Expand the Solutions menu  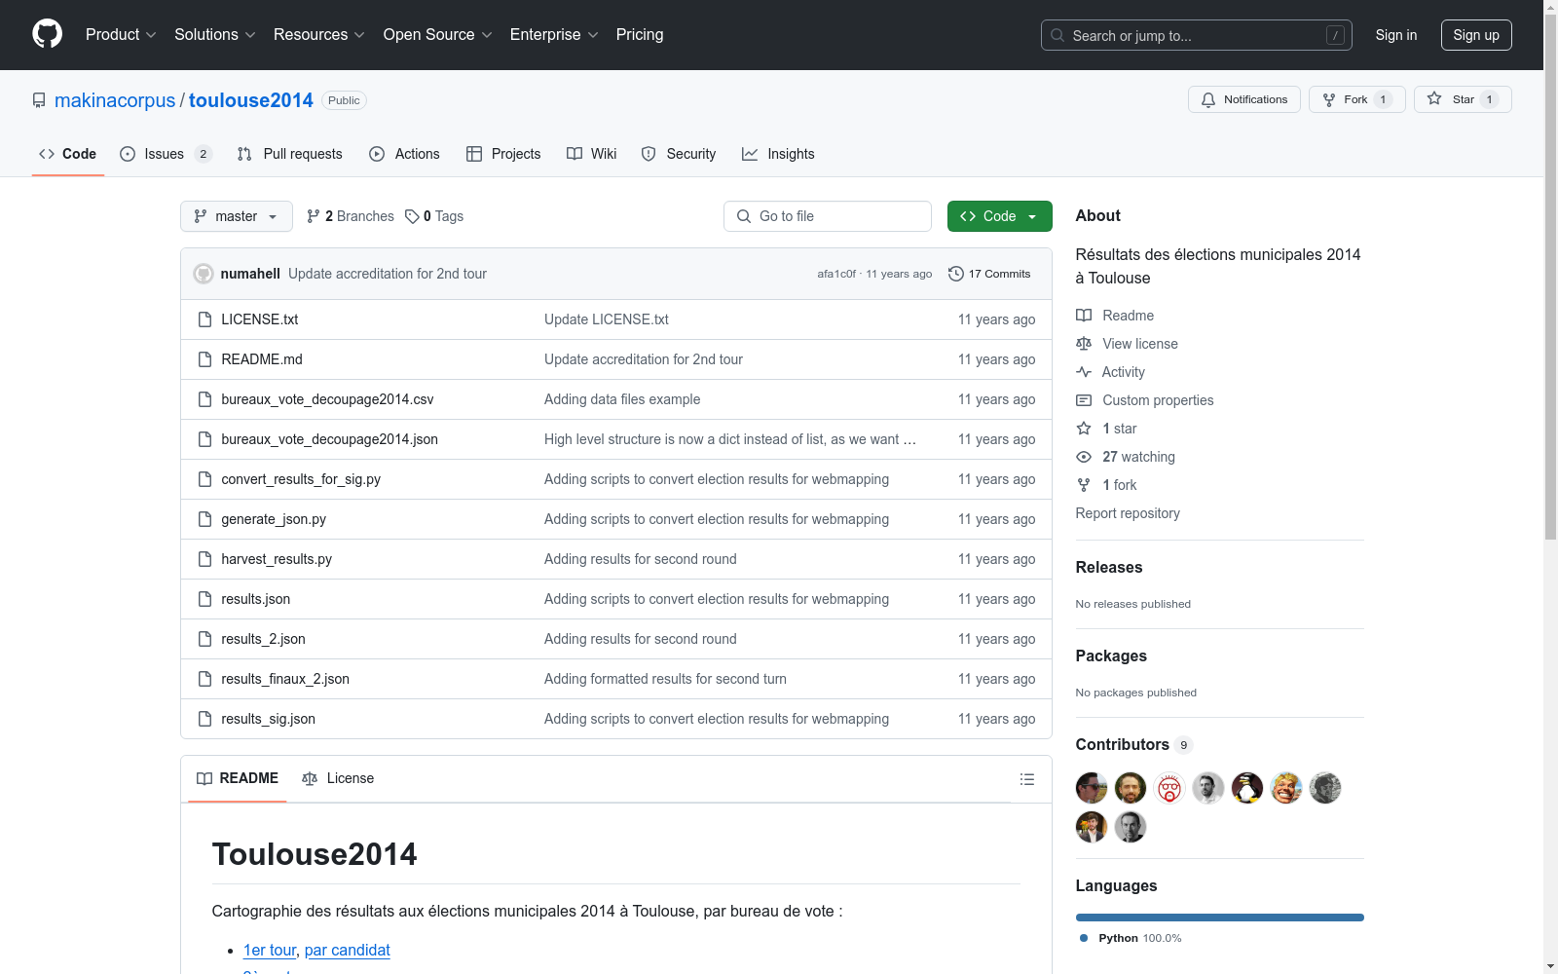215,35
